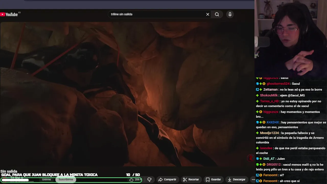
Task: Click the streamer webcam feed
Action: [x=291, y=38]
